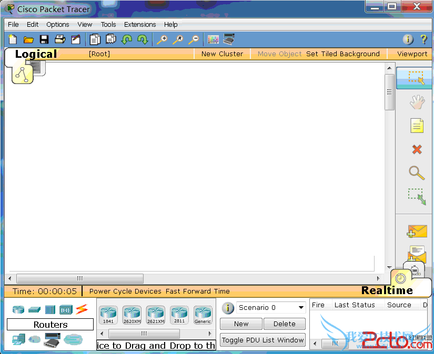The height and width of the screenshot is (354, 434).
Task: Select the Wireless Devices category icon
Action: click(66, 310)
